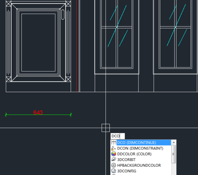
Task: Pick DDCOLOR (COLOR) command suggestion
Action: pyautogui.click(x=141, y=154)
